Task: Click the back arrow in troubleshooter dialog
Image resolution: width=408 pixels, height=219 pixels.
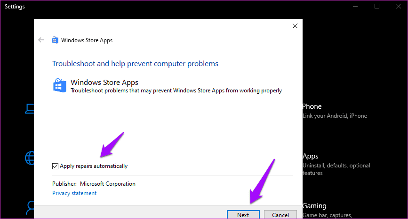Action: [x=41, y=40]
